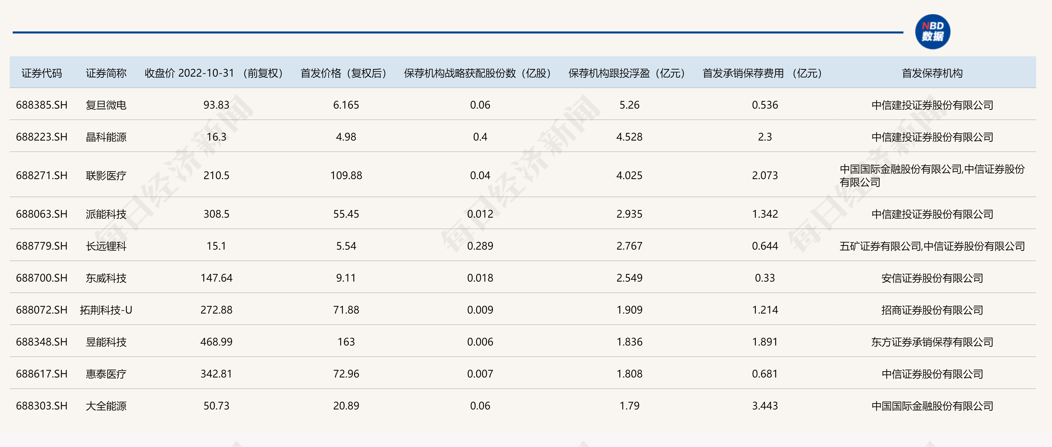Click 首发保荐机构 column header
This screenshot has width=1052, height=447.
pos(932,73)
